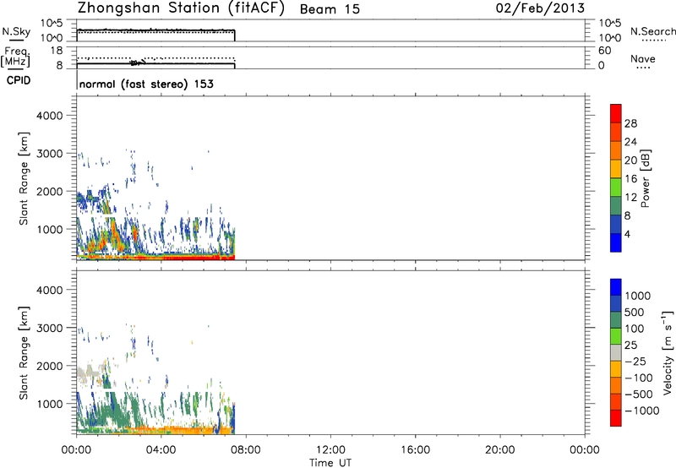Click the orange negative-velocity band near 05:00 in velocity panel
The height and width of the screenshot is (468, 676).
(x=181, y=430)
